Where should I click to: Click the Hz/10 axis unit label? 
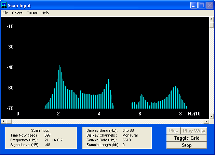pos(194,114)
